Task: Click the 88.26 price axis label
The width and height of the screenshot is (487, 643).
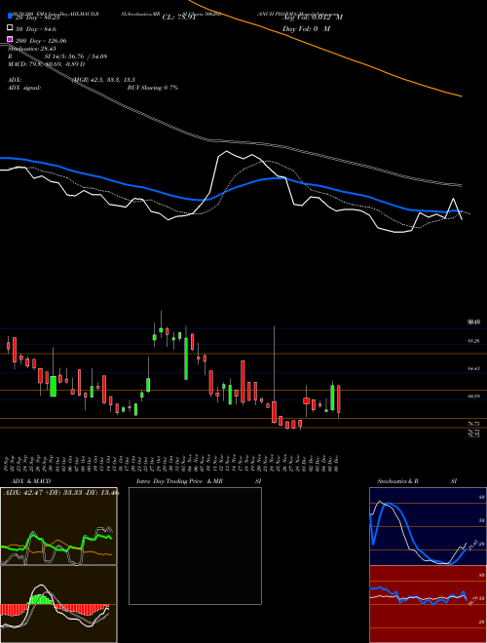Action: click(x=474, y=341)
